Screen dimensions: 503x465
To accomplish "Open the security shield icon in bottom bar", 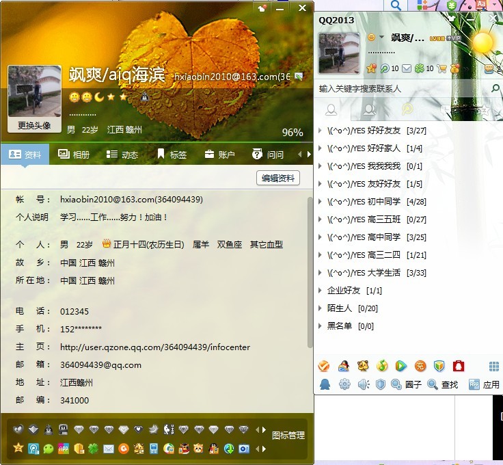I will click(381, 384).
